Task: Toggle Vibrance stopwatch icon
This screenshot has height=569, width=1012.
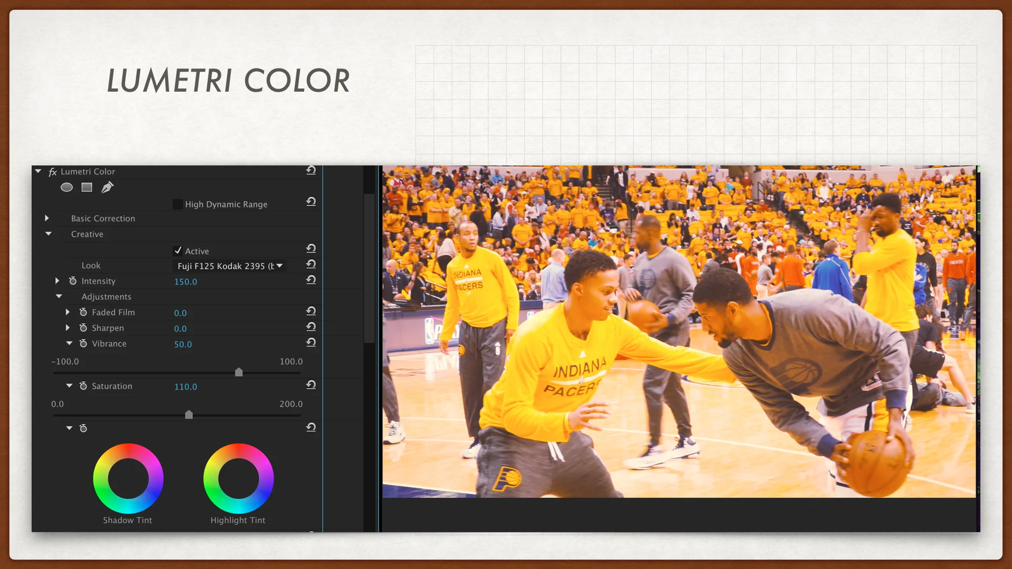Action: (83, 344)
